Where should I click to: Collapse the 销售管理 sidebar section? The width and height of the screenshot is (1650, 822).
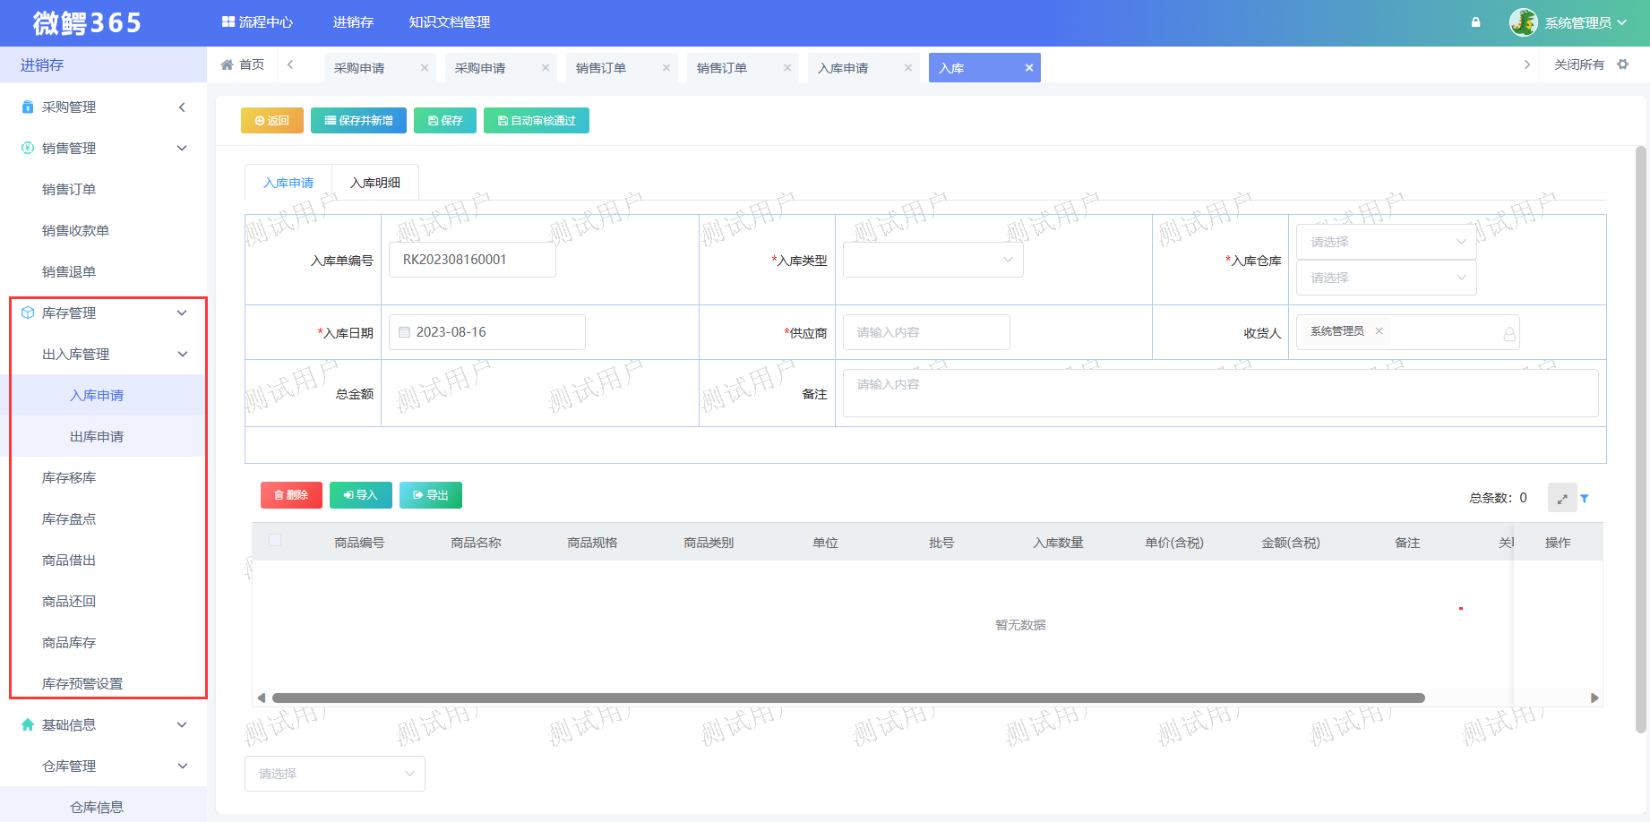(182, 149)
